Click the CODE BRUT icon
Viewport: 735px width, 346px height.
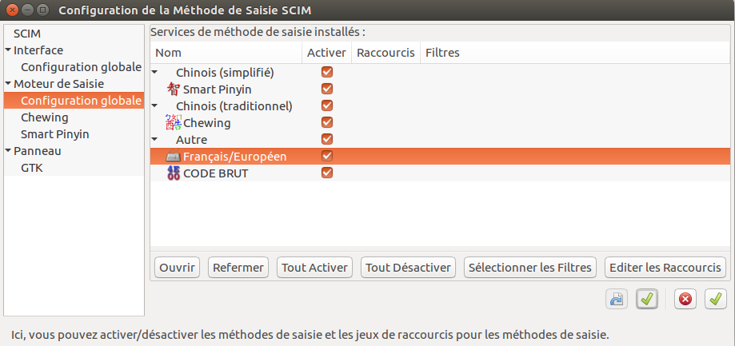pyautogui.click(x=174, y=173)
